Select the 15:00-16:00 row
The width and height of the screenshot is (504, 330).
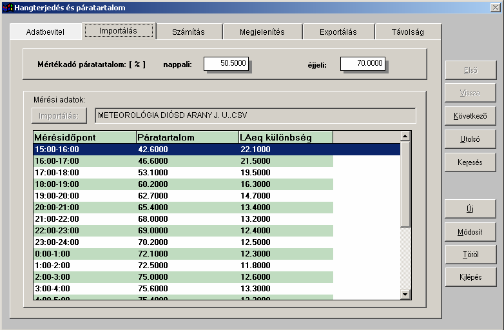(x=217, y=150)
